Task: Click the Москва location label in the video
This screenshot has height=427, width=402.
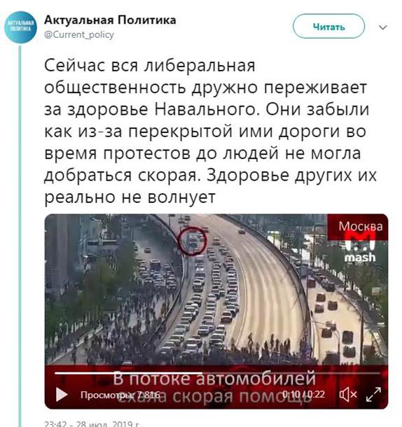Action: (361, 227)
